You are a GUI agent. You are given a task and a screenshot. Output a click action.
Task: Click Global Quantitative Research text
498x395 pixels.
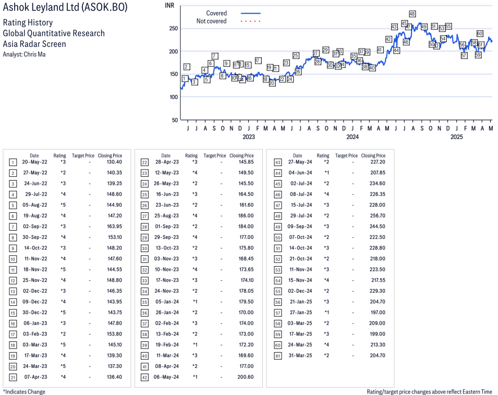pos(54,33)
